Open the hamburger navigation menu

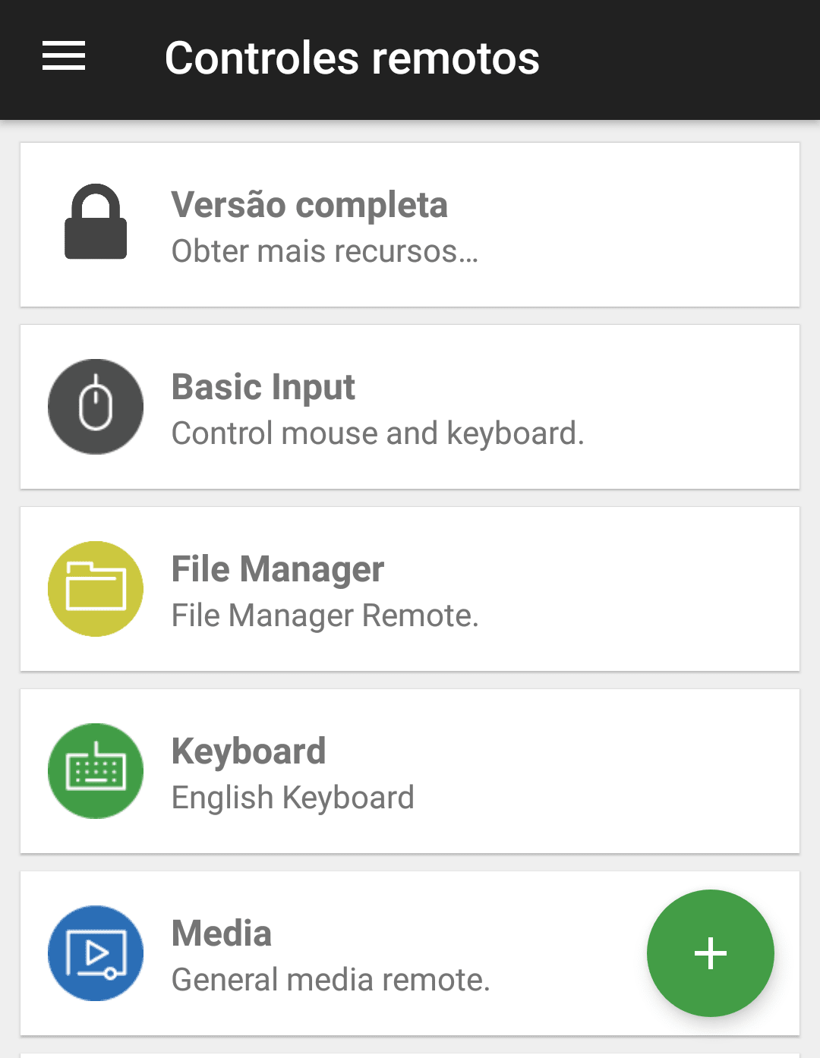point(64,57)
